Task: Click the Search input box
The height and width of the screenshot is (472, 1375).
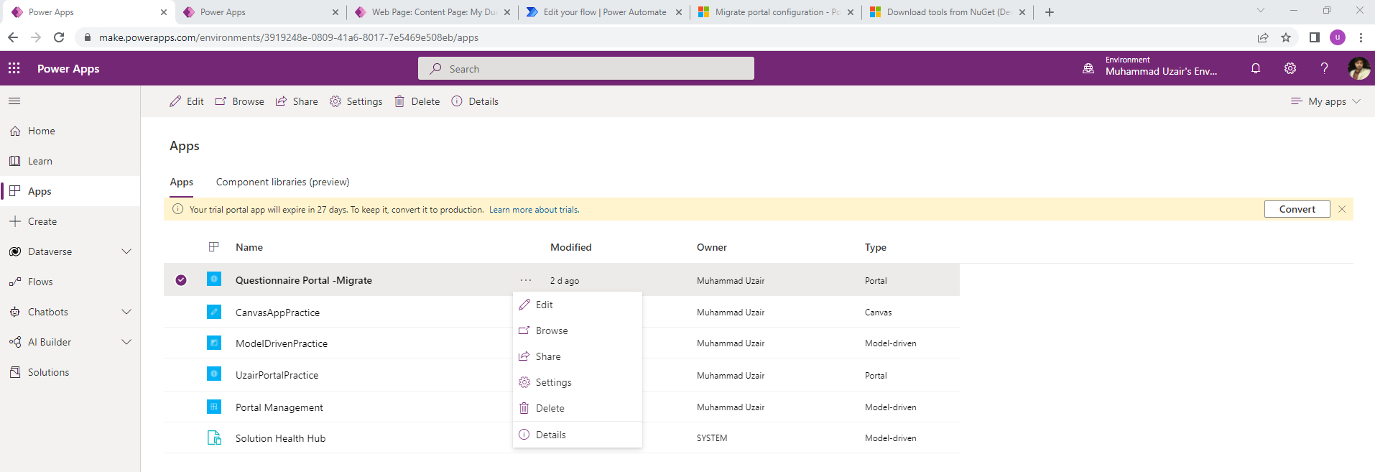Action: point(585,69)
